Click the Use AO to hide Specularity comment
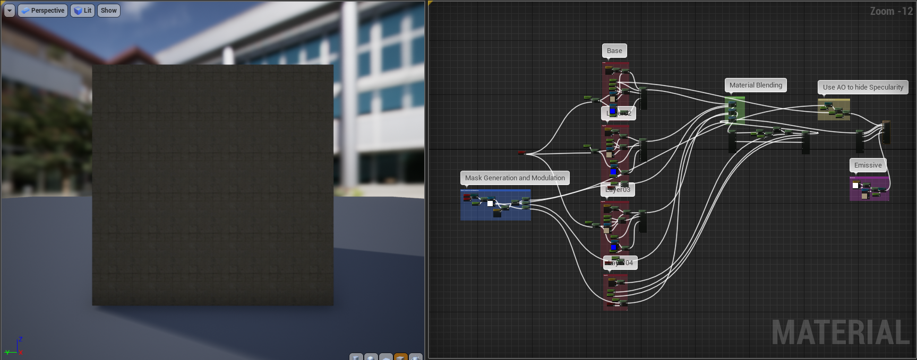The width and height of the screenshot is (917, 360). [862, 87]
